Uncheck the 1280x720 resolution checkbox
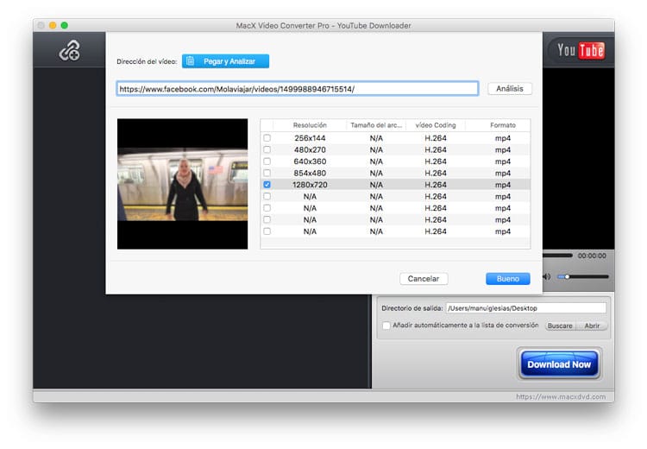 pos(267,185)
